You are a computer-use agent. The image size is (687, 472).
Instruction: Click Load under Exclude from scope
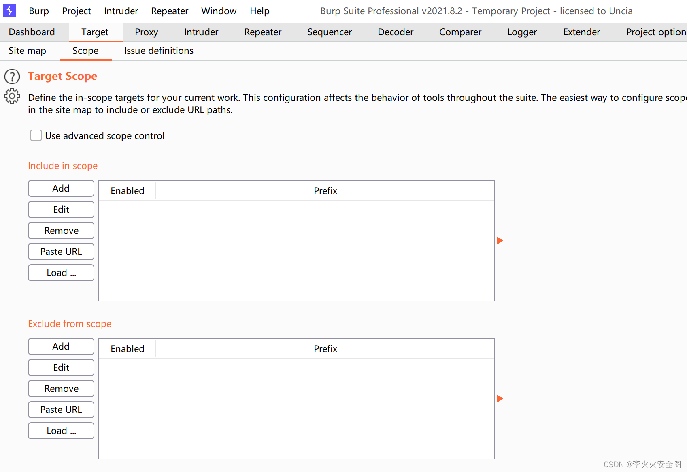(61, 431)
